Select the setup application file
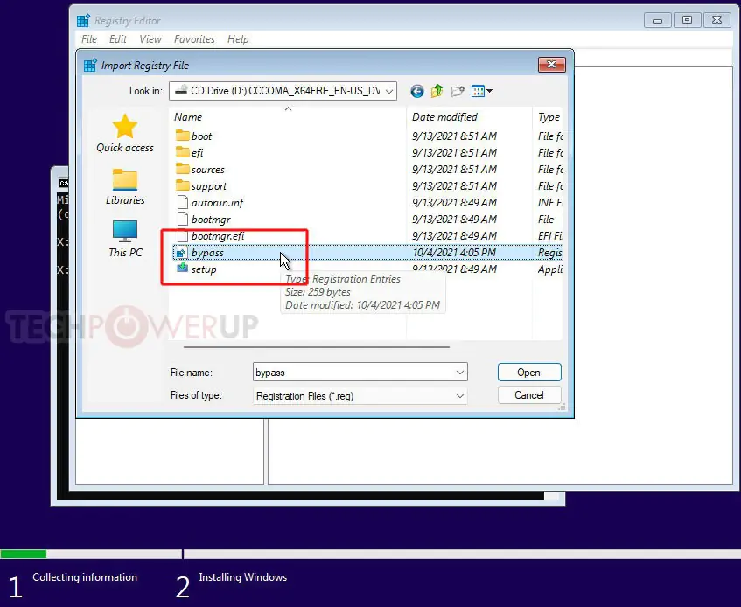 (196, 269)
